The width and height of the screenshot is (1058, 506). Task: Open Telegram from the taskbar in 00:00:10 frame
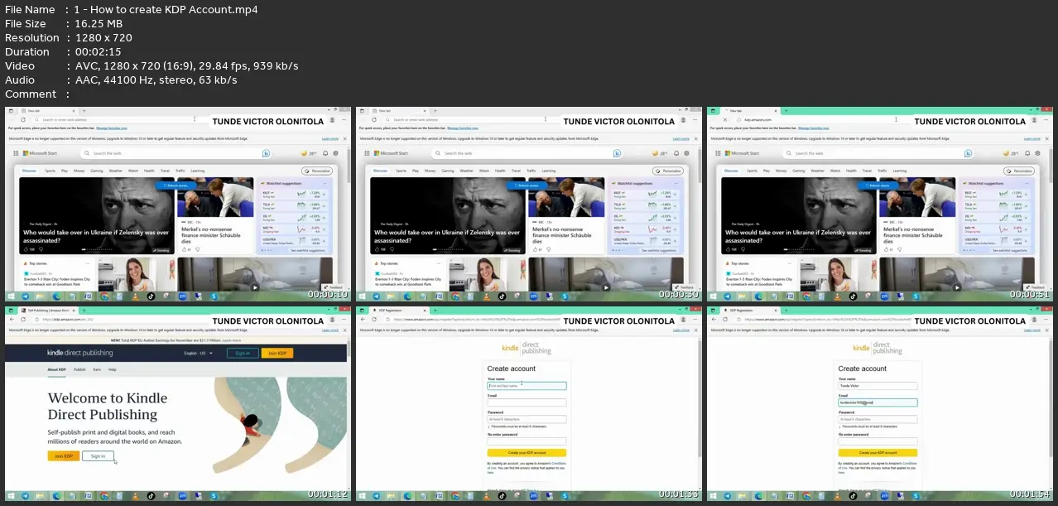tap(25, 296)
